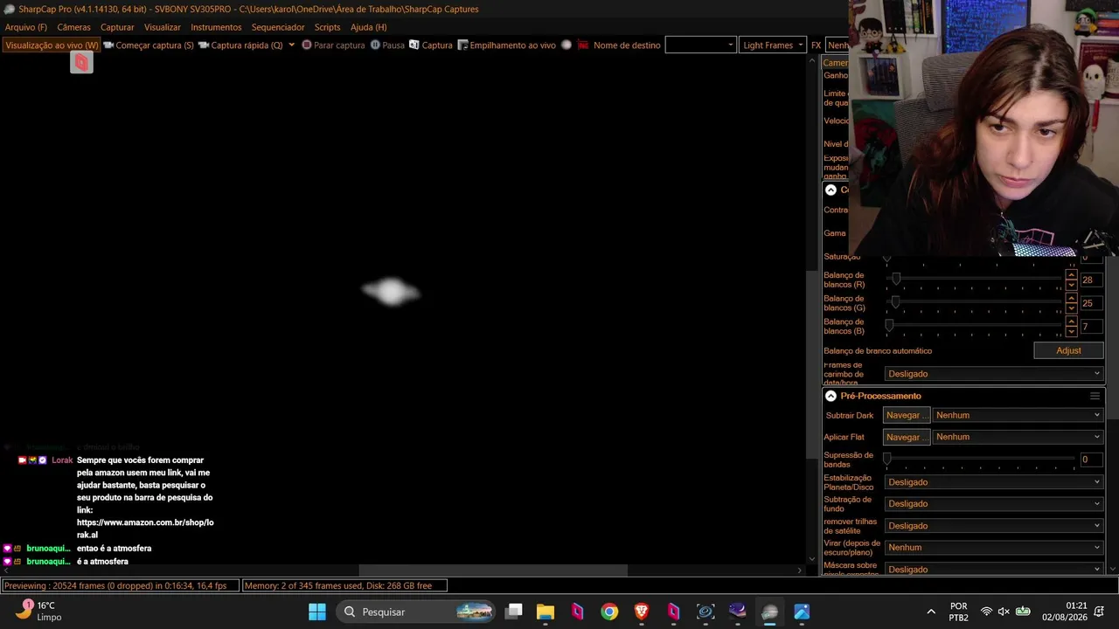Click the Supressão de bandas slider
Viewport: 1119px width, 629px height.
coord(979,459)
